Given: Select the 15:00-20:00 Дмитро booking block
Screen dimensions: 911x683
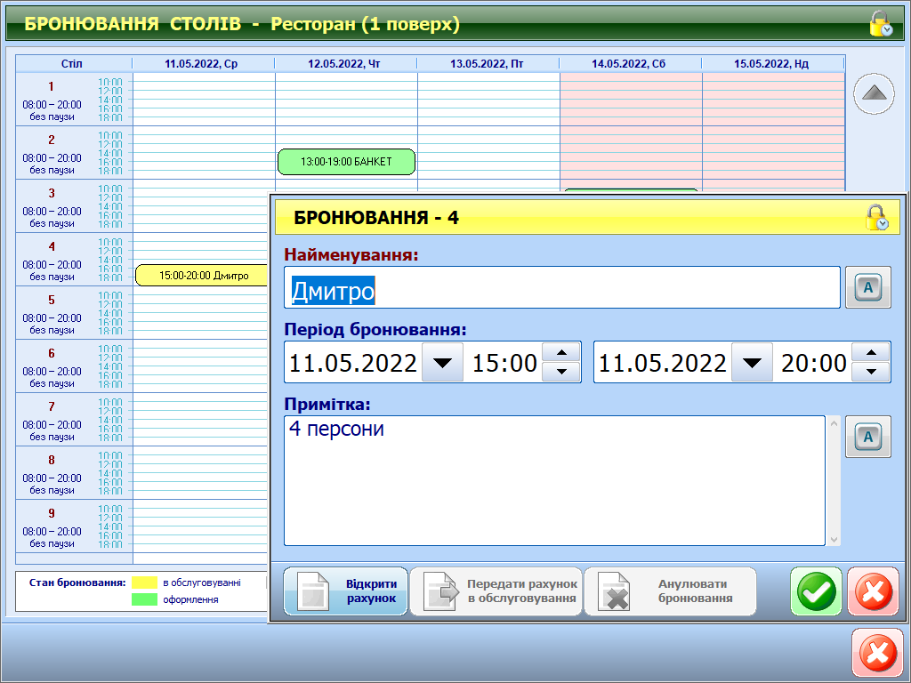Looking at the screenshot, I should pos(202,276).
